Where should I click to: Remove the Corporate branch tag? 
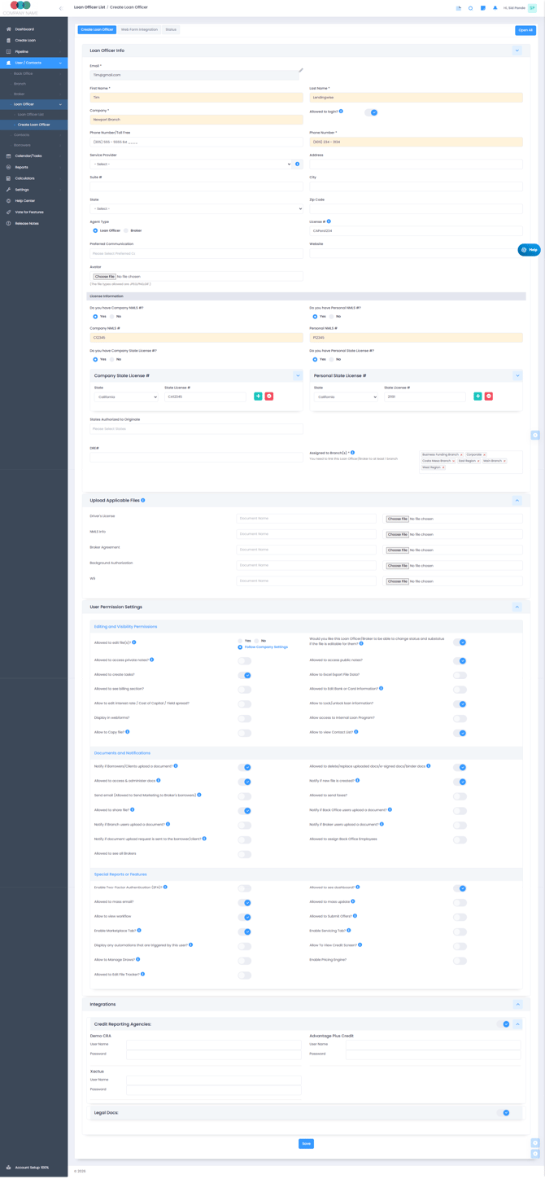click(485, 455)
